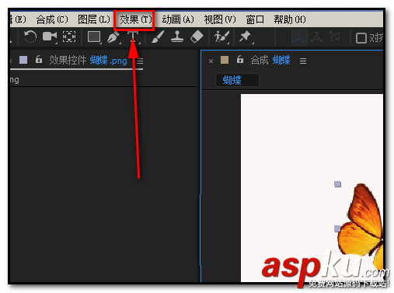
Task: Select the Pan Behind anchor point tool
Action: [69, 37]
